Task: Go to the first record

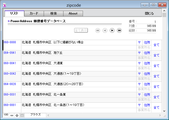Action: coord(98,31)
